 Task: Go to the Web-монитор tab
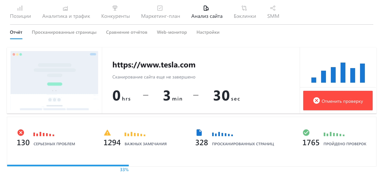[172, 32]
